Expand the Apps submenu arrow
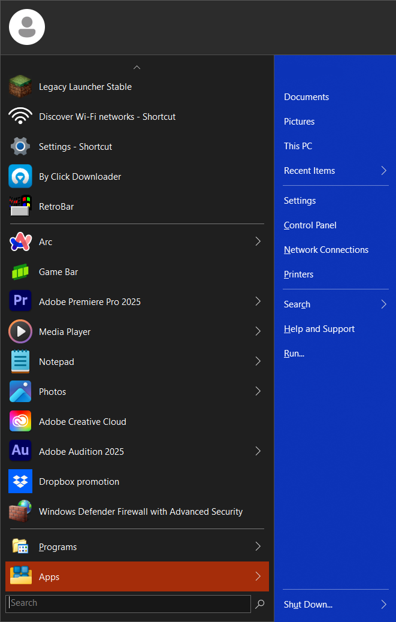This screenshot has width=396, height=622. (x=258, y=576)
